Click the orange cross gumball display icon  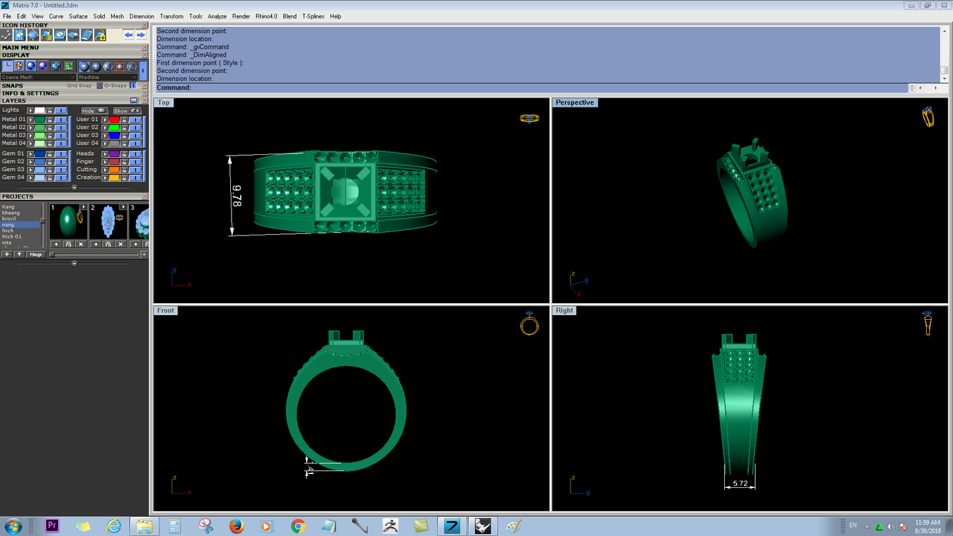point(19,66)
